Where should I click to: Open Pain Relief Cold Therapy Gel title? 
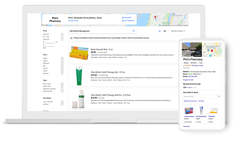click(108, 72)
